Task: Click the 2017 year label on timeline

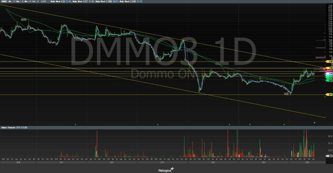Action: click(x=61, y=161)
